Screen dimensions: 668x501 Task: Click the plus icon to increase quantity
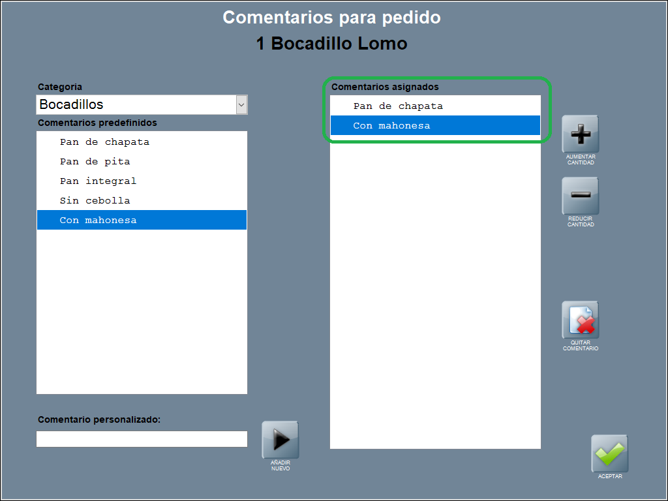point(580,134)
